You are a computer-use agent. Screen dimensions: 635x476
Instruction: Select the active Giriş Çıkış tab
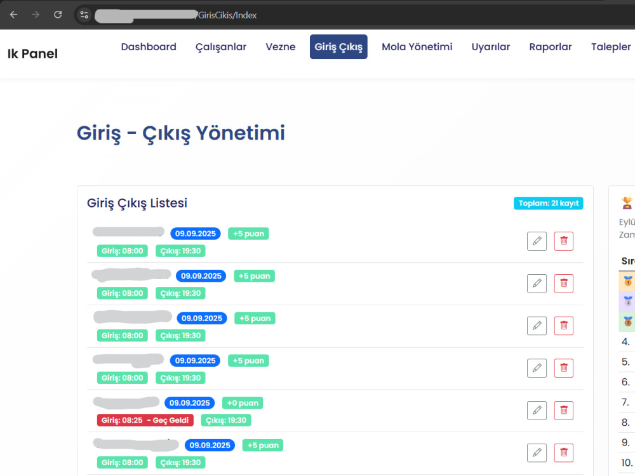338,47
